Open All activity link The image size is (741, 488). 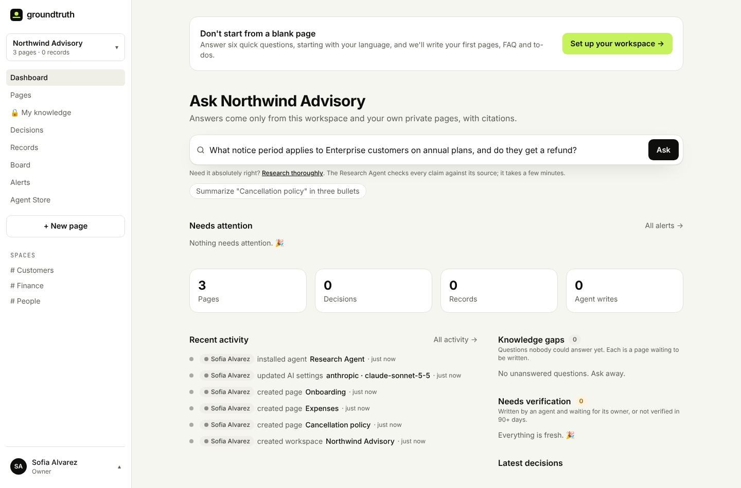click(455, 340)
